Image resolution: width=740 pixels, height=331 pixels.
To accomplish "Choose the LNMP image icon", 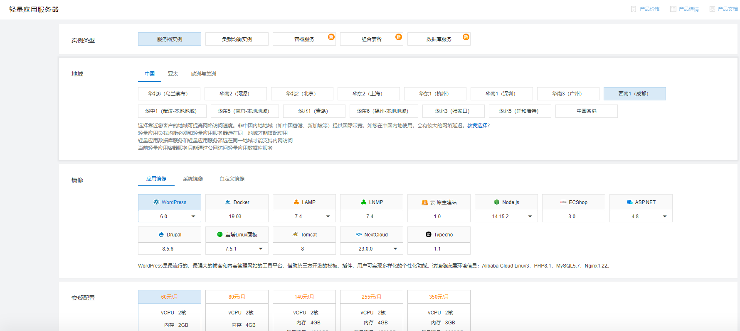I will (x=364, y=202).
